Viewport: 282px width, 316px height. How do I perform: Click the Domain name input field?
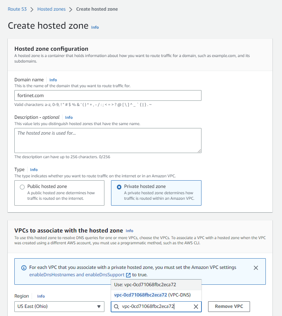108,96
